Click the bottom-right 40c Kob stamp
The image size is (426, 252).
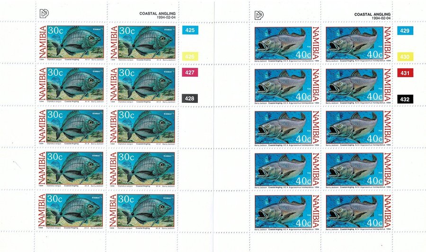coord(359,213)
